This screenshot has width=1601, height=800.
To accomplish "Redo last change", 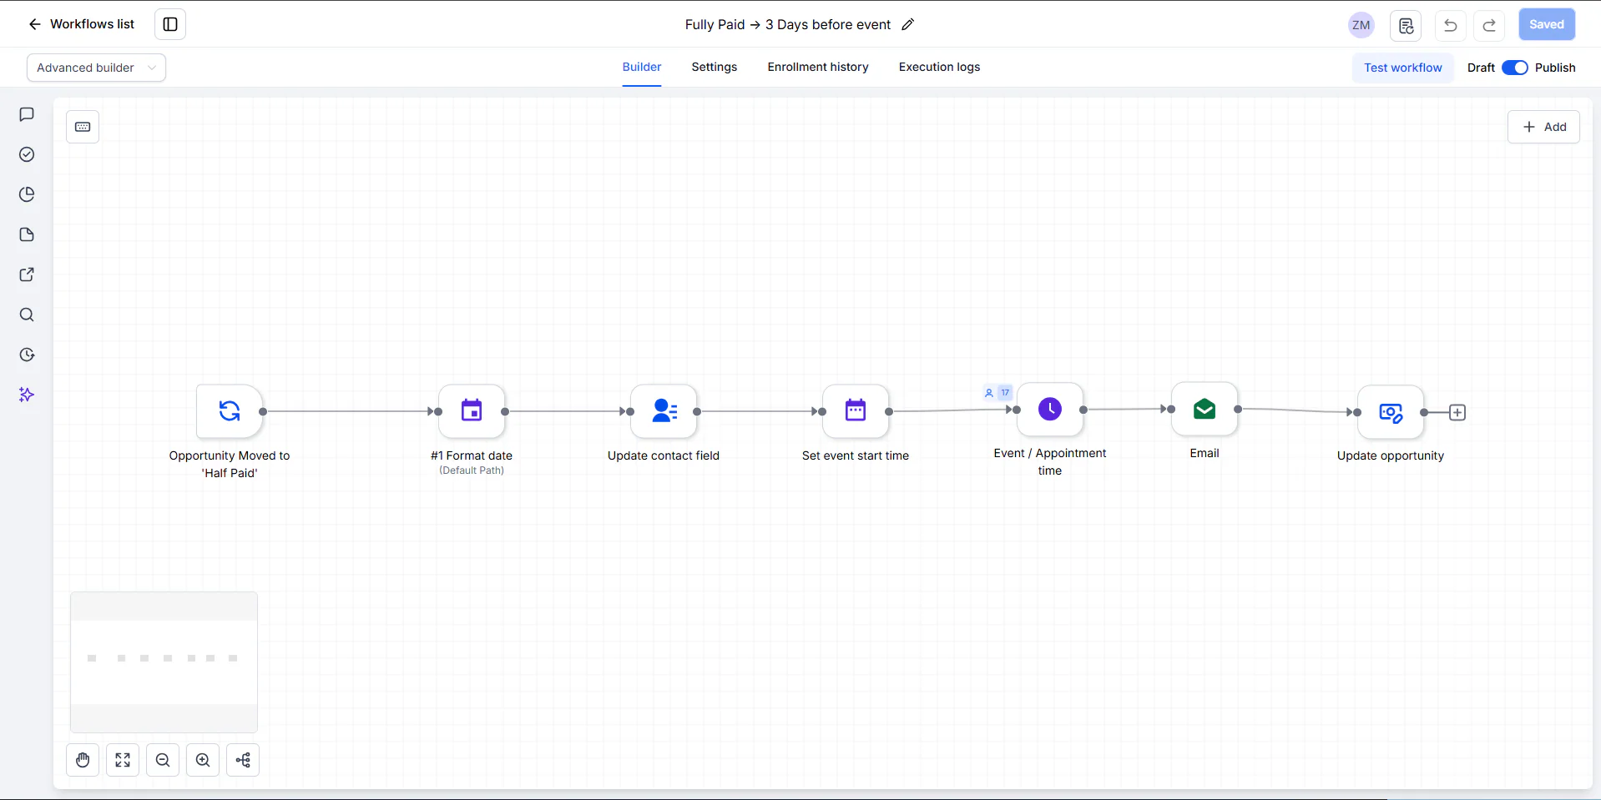I will (x=1489, y=25).
